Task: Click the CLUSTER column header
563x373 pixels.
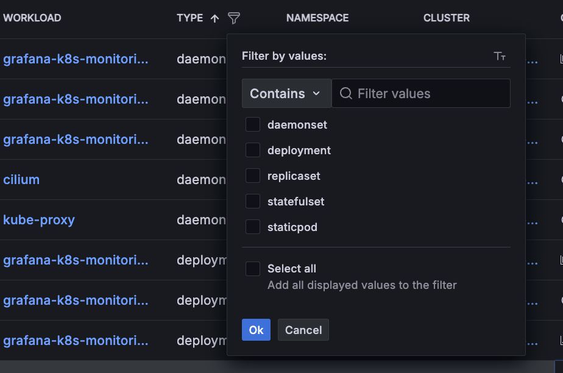Action: [x=447, y=18]
